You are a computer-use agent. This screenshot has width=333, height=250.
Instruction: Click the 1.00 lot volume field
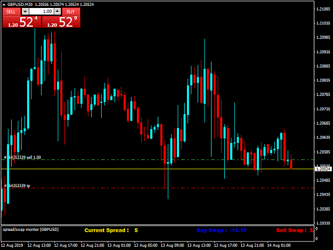coord(42,12)
